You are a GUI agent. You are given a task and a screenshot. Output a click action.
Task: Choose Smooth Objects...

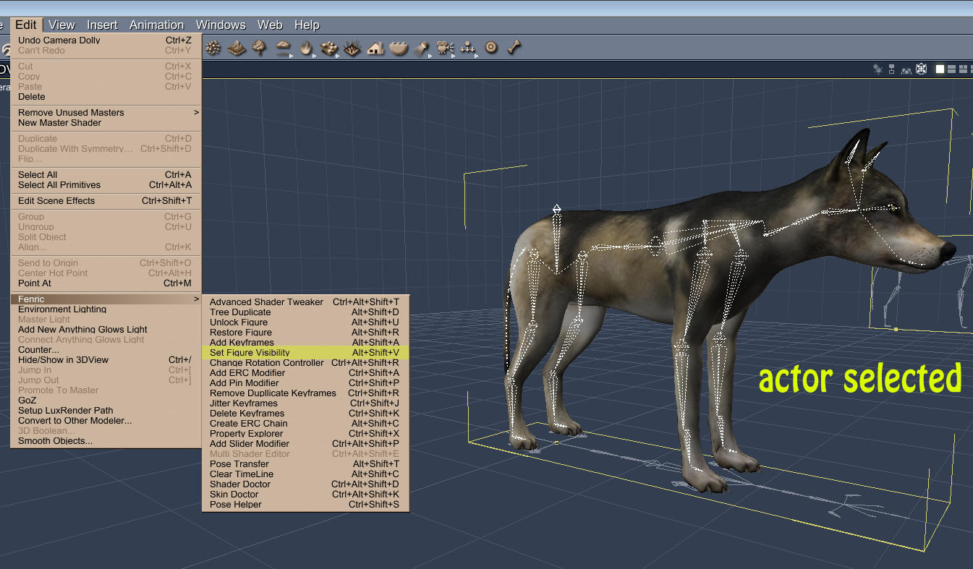point(106,441)
